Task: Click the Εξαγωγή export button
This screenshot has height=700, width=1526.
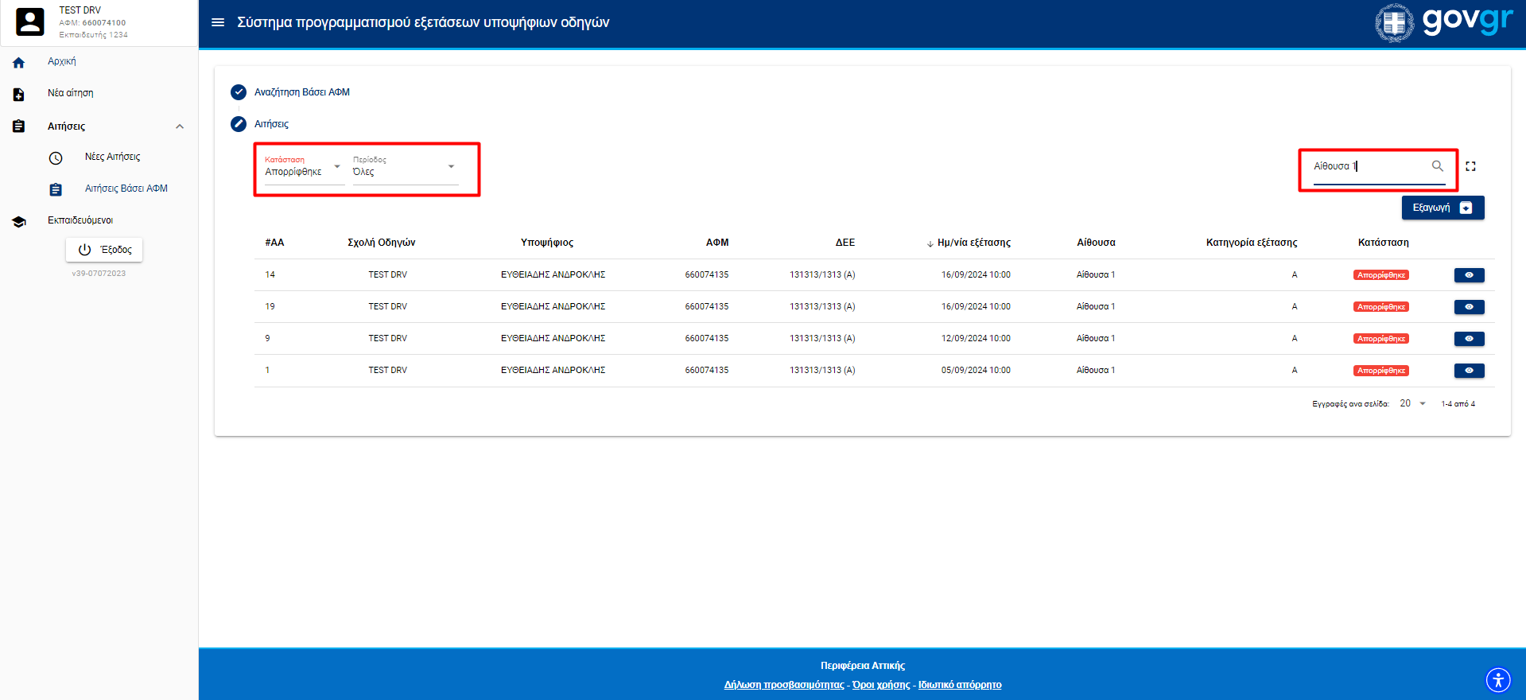Action: 1442,208
